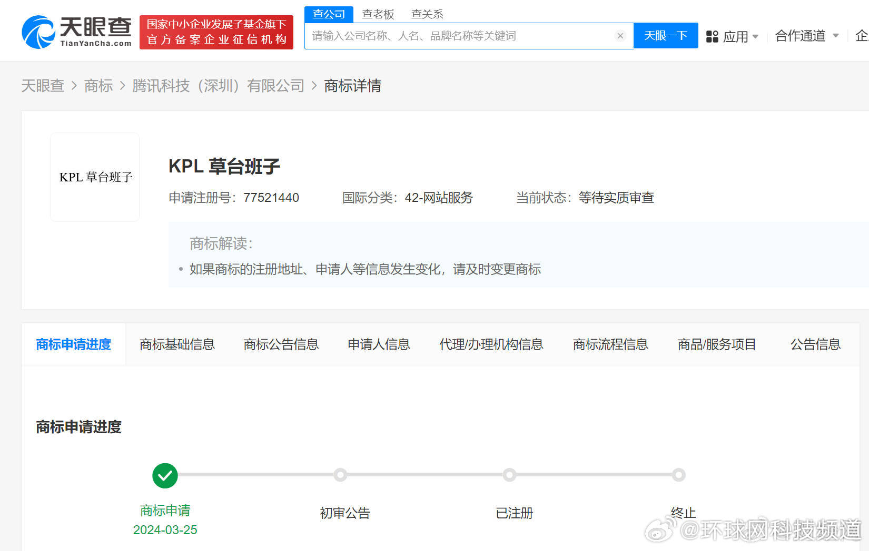Switch to the 查关系 search tab
869x551 pixels.
coord(427,14)
